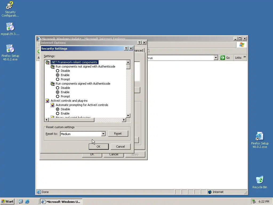The width and height of the screenshot is (273, 205).
Task: Click the Links toolbar label
Action: click(x=238, y=58)
